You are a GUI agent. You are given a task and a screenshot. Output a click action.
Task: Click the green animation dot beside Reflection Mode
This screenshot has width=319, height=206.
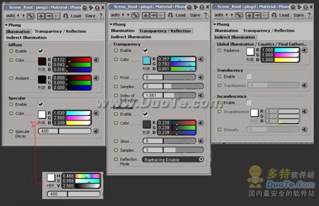(116, 159)
